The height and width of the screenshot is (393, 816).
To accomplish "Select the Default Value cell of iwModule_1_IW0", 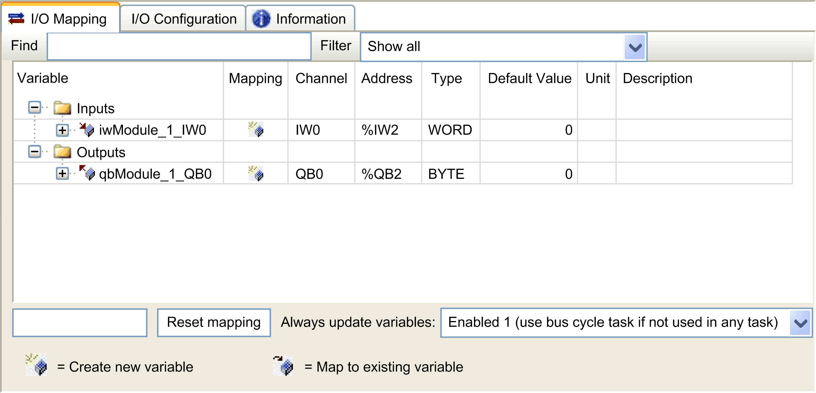I will coord(529,130).
